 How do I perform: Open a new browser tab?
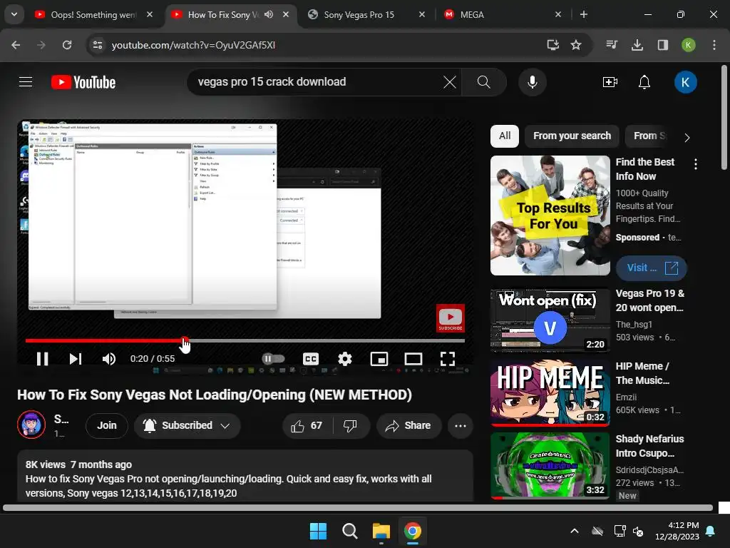[583, 14]
